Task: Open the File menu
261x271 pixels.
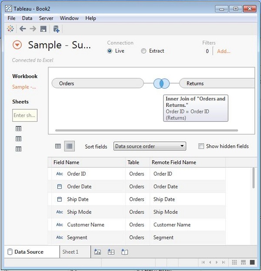Action: pyautogui.click(x=11, y=18)
